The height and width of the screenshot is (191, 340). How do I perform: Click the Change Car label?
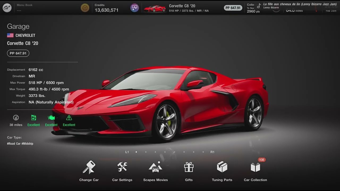point(89,180)
